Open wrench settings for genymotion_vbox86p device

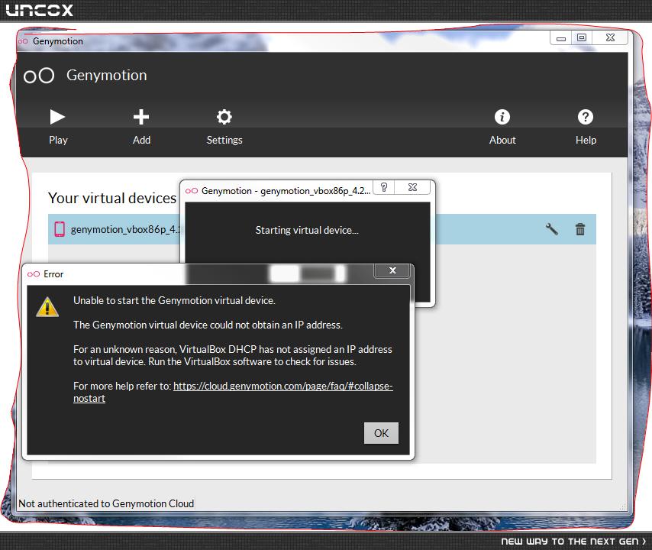tap(551, 229)
